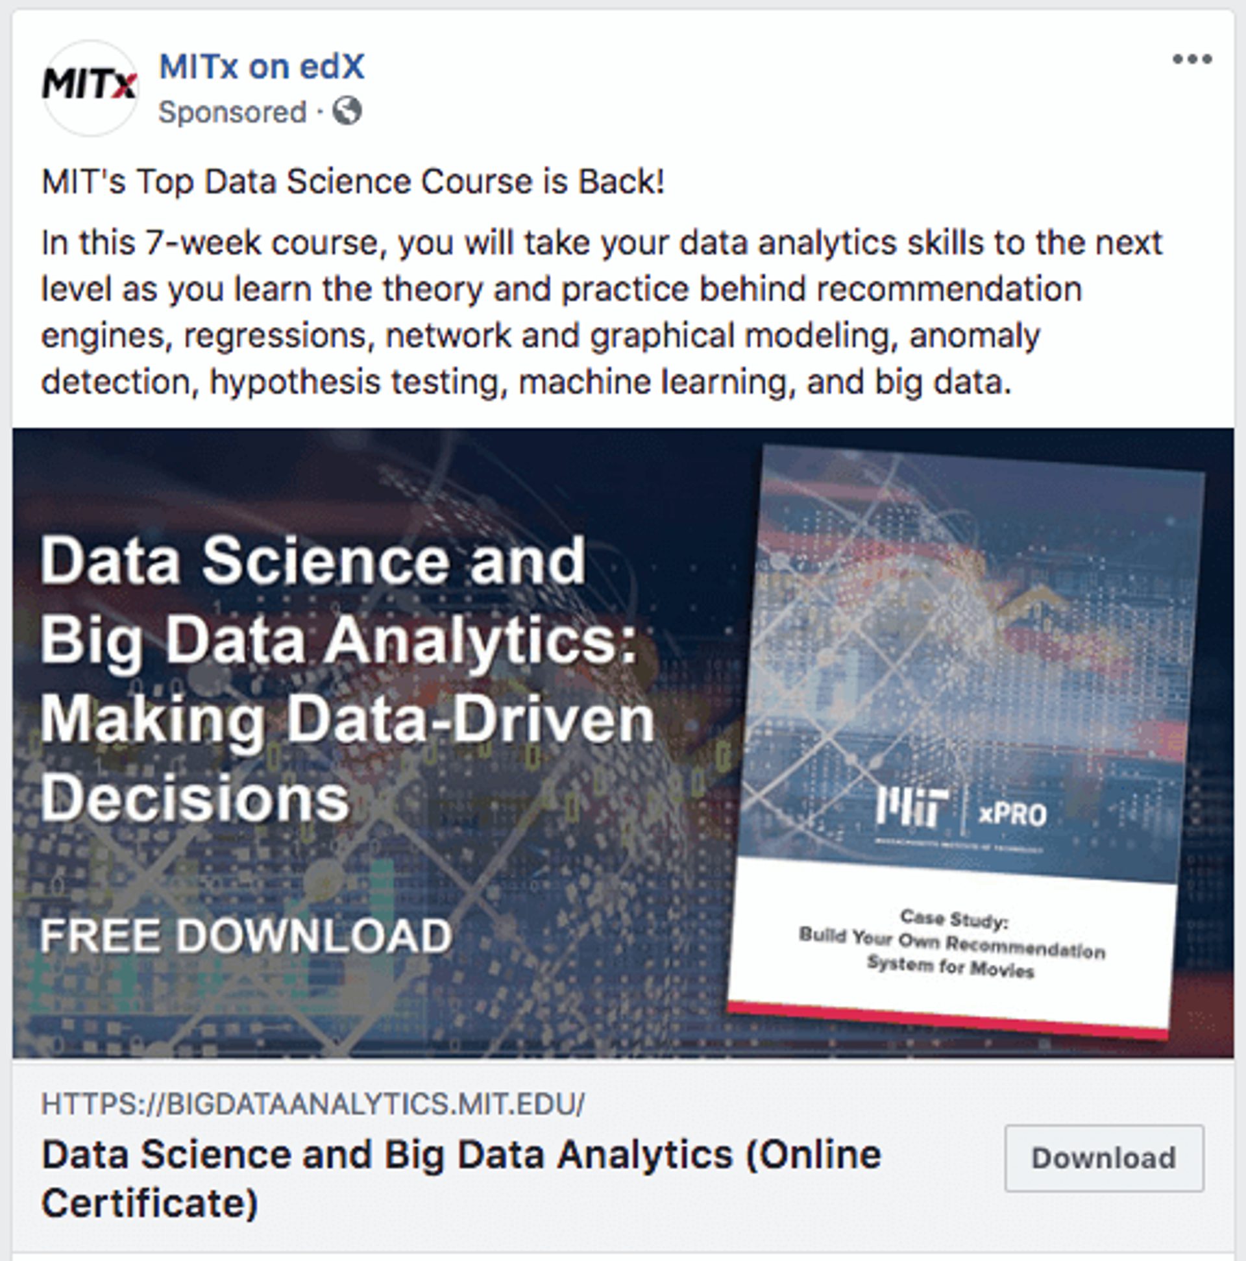This screenshot has height=1261, width=1246.
Task: Open the MITx on edX page name
Action: point(262,67)
